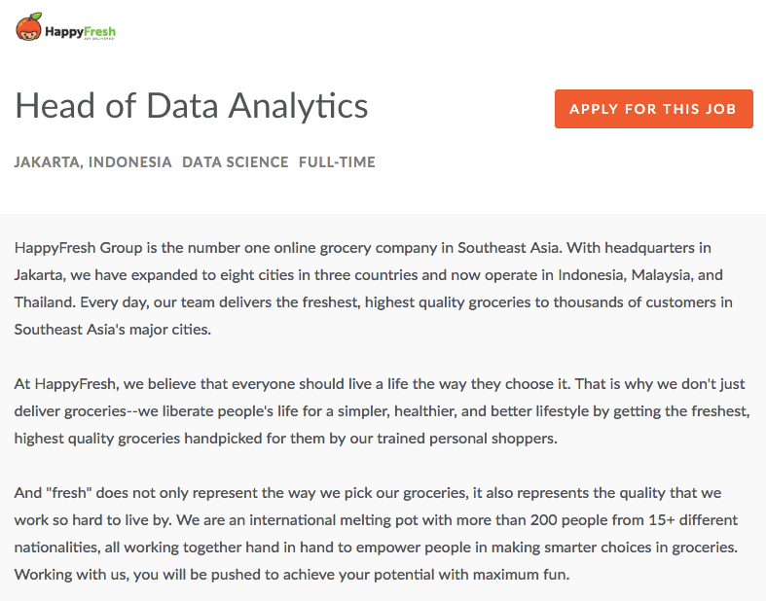Image resolution: width=766 pixels, height=601 pixels.
Task: Select the Data Science department tag
Action: [235, 162]
